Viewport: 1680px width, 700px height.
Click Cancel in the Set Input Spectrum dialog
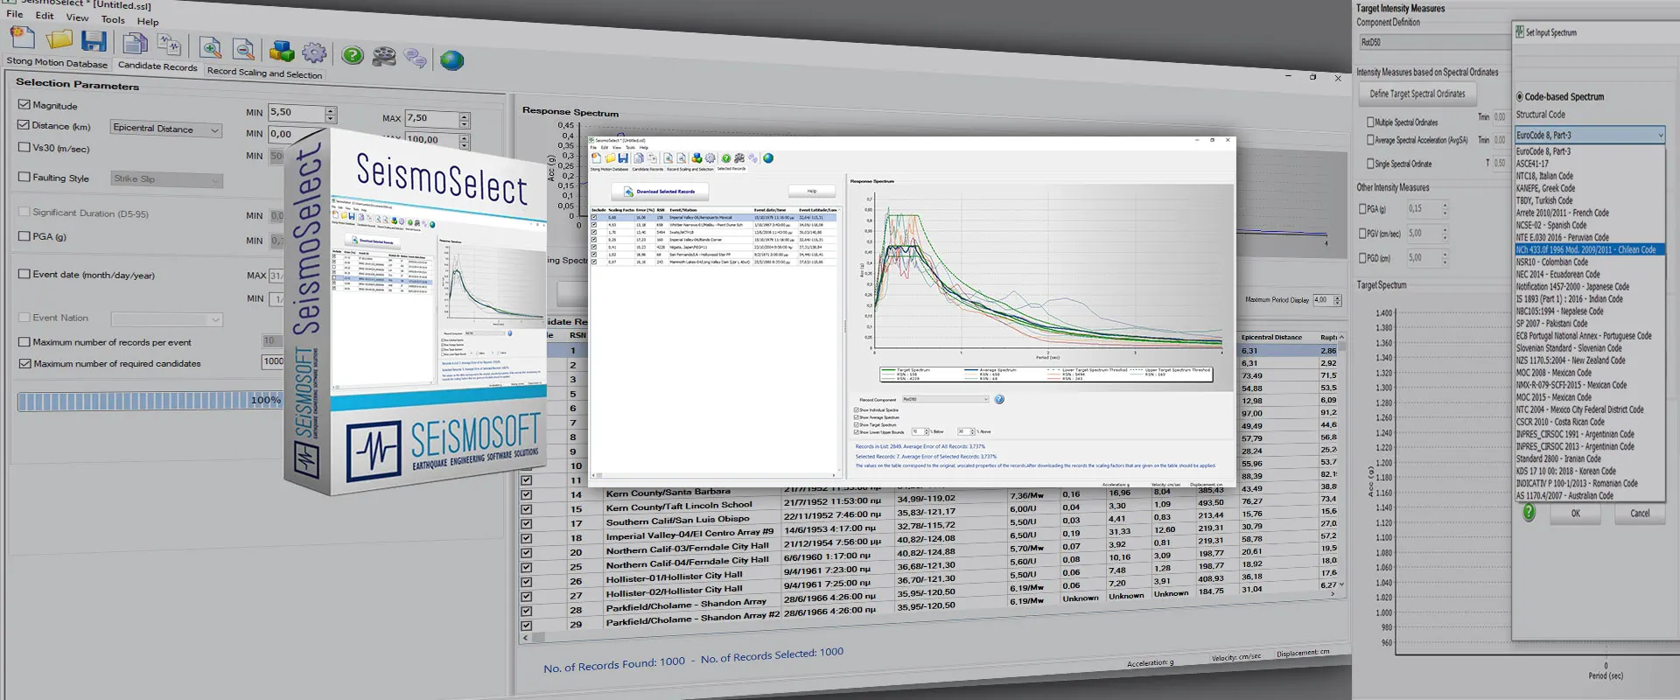coord(1640,514)
